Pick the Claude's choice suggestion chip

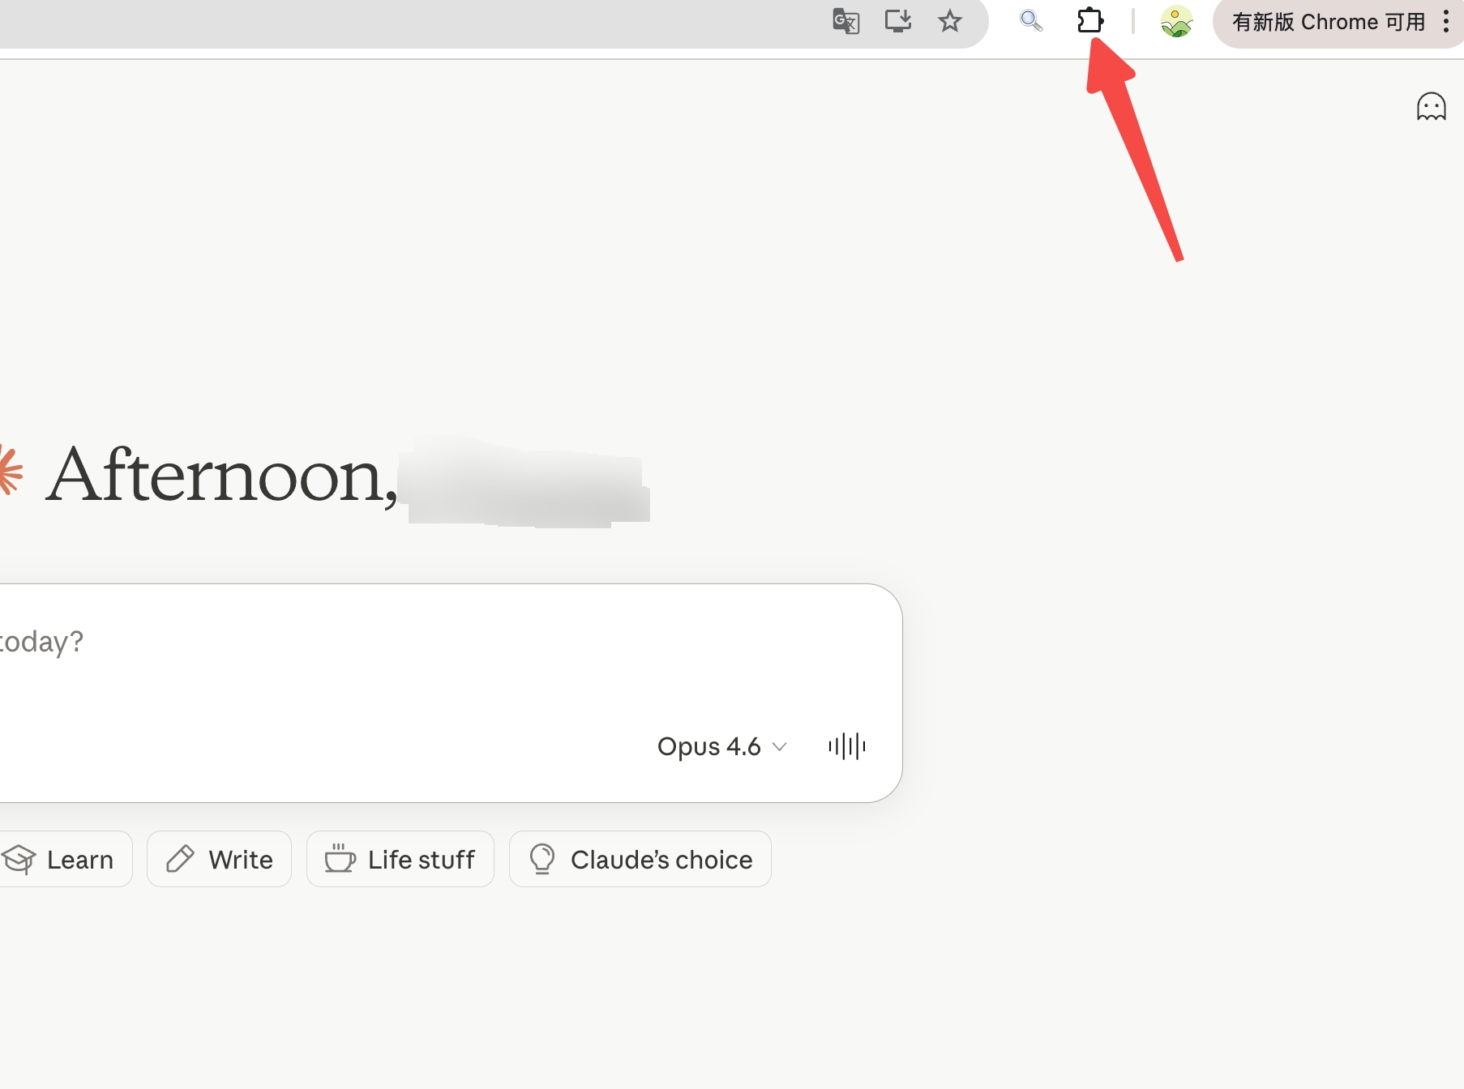[x=640, y=859]
